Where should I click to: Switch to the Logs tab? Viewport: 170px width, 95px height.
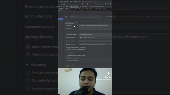76,22
